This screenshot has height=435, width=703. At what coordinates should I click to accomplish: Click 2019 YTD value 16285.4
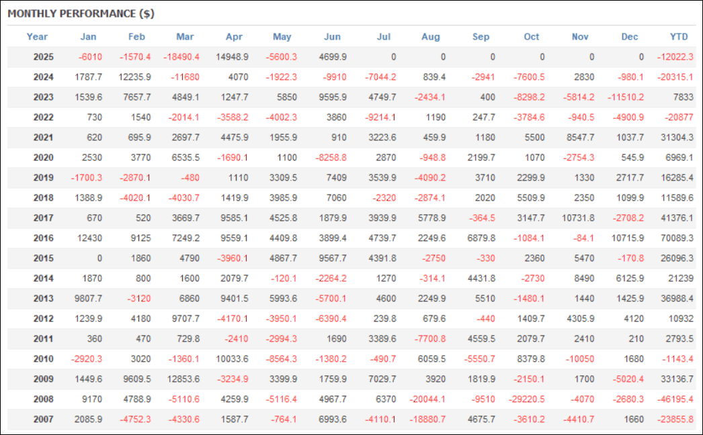677,178
